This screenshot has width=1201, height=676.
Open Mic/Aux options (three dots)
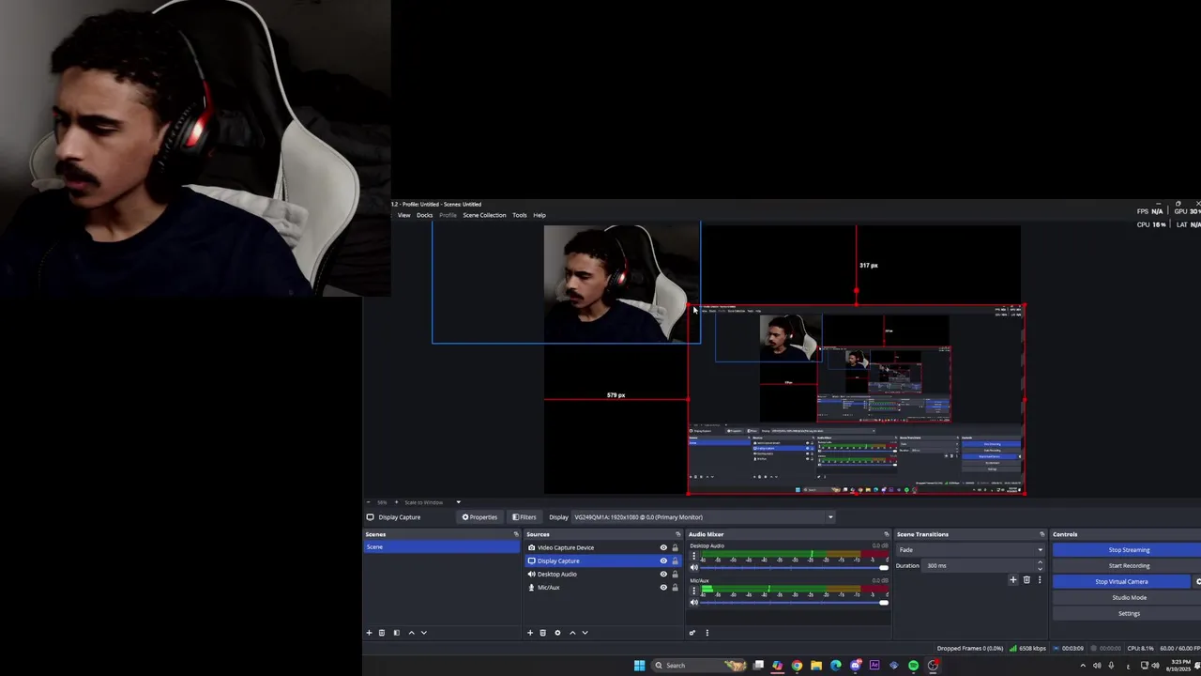[694, 591]
